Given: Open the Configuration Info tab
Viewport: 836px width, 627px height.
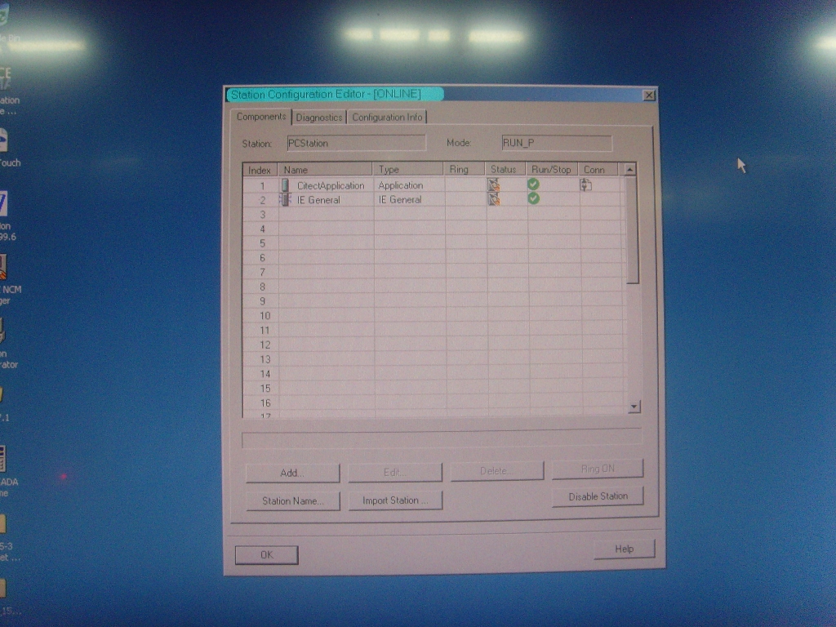Looking at the screenshot, I should [388, 118].
